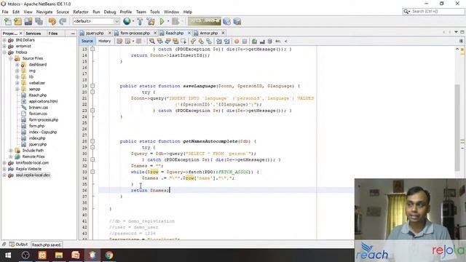The width and height of the screenshot is (466, 262).
Task: Click the Debug Project toolbar icon
Action: tap(175, 21)
